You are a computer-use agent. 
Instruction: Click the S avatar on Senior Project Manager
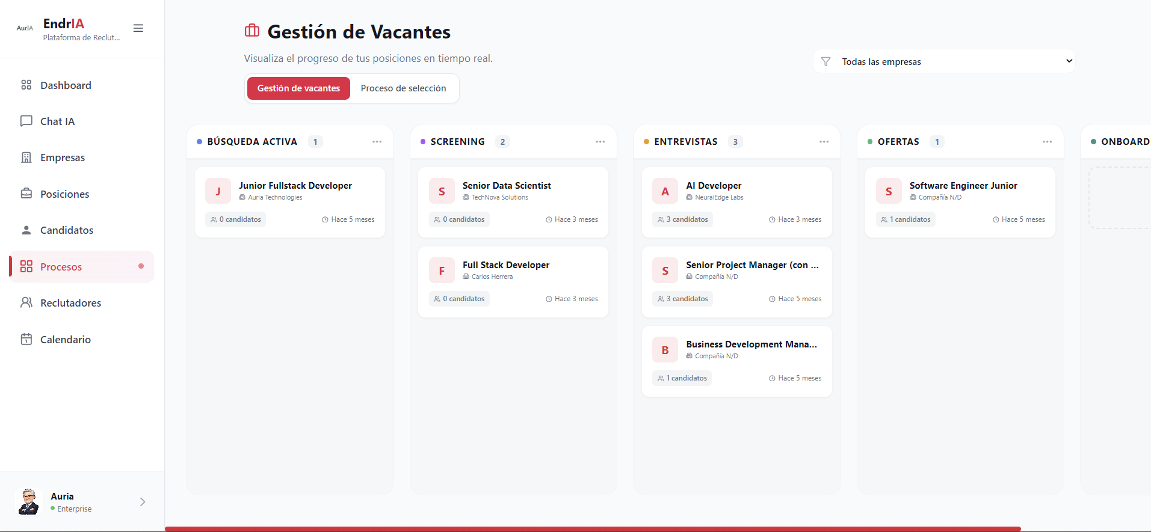point(665,271)
